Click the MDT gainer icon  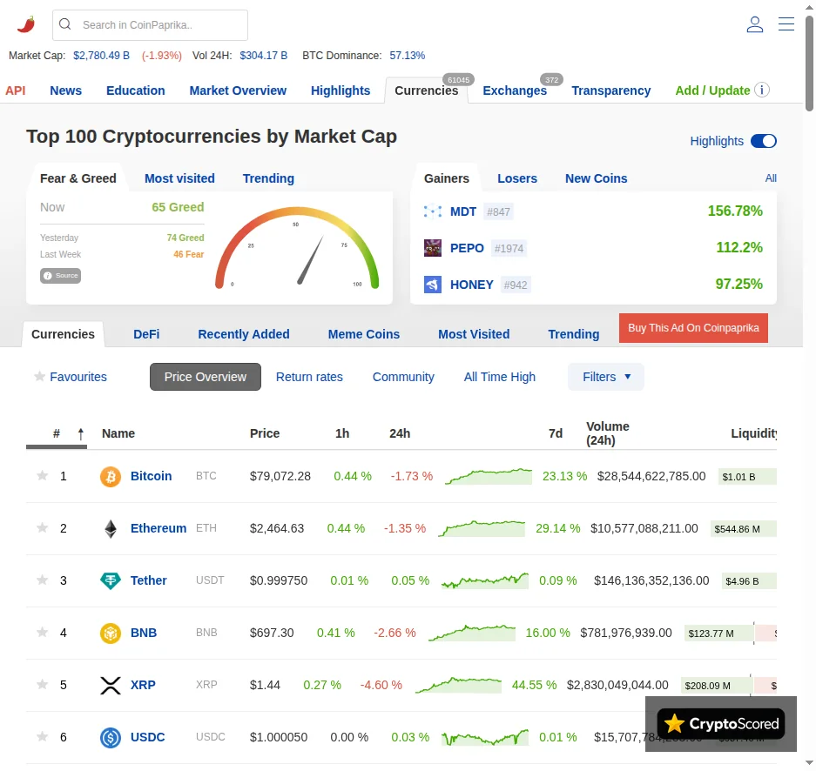coord(433,211)
